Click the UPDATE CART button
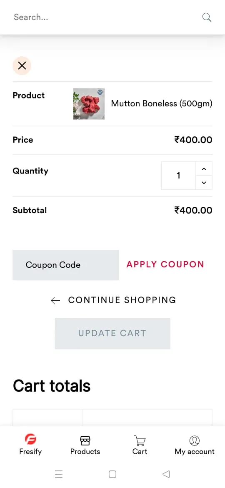This screenshot has width=225, height=488. [x=112, y=333]
